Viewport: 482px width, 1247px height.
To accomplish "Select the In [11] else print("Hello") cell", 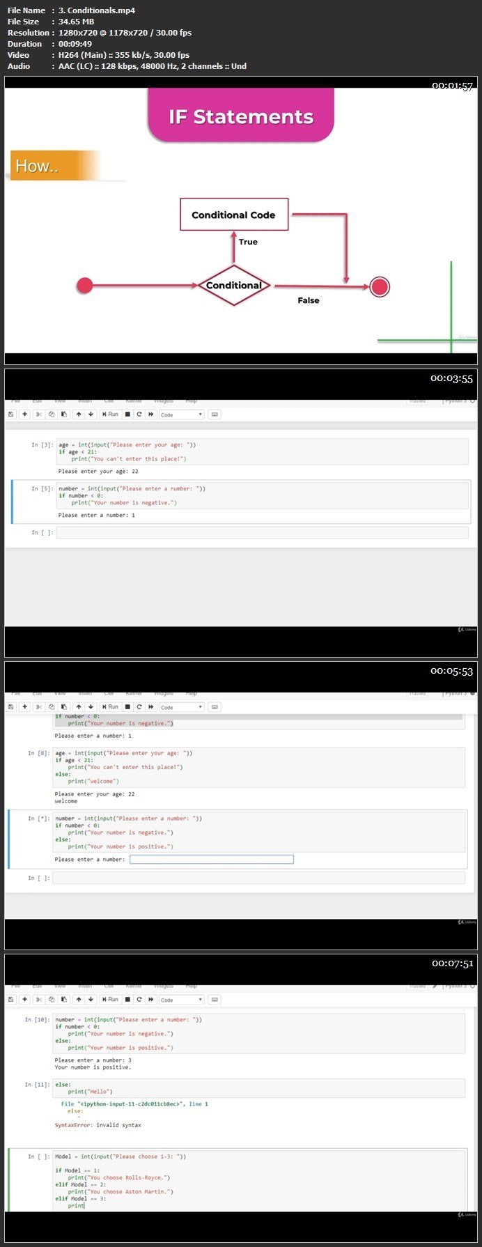I will click(258, 1088).
